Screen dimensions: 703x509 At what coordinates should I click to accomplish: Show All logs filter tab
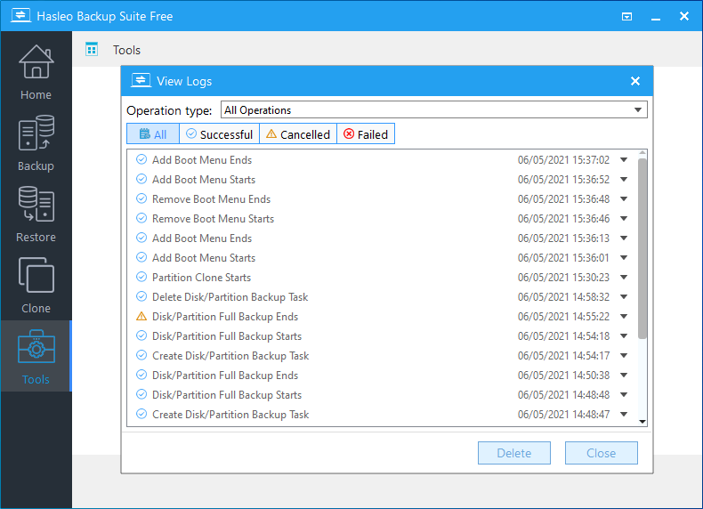[x=153, y=134]
